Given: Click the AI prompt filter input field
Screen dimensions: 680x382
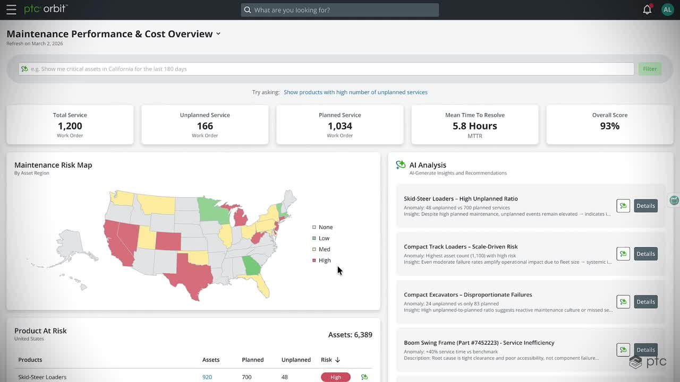Looking at the screenshot, I should coord(326,69).
